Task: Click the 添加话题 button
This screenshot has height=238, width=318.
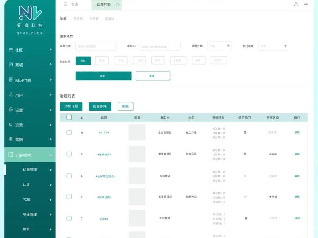Action: (71, 106)
